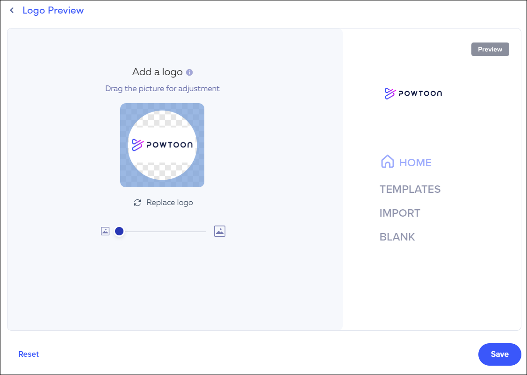Click the Preview label in the top right

coord(490,49)
